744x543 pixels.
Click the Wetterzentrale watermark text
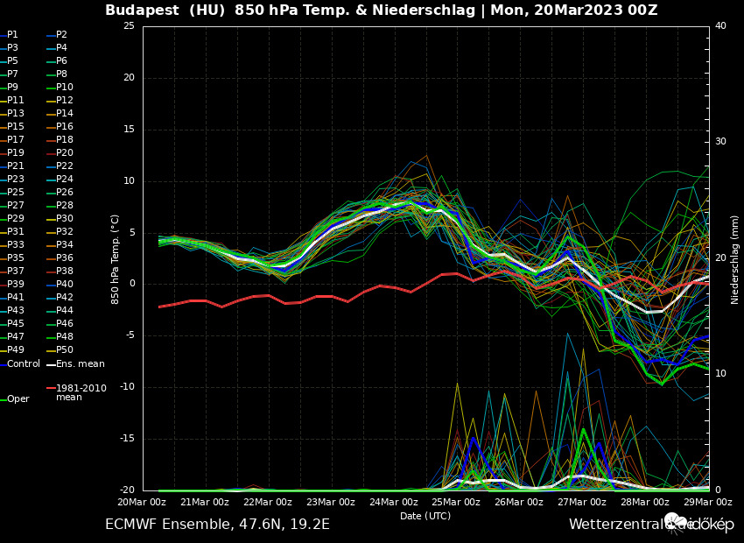click(x=614, y=525)
